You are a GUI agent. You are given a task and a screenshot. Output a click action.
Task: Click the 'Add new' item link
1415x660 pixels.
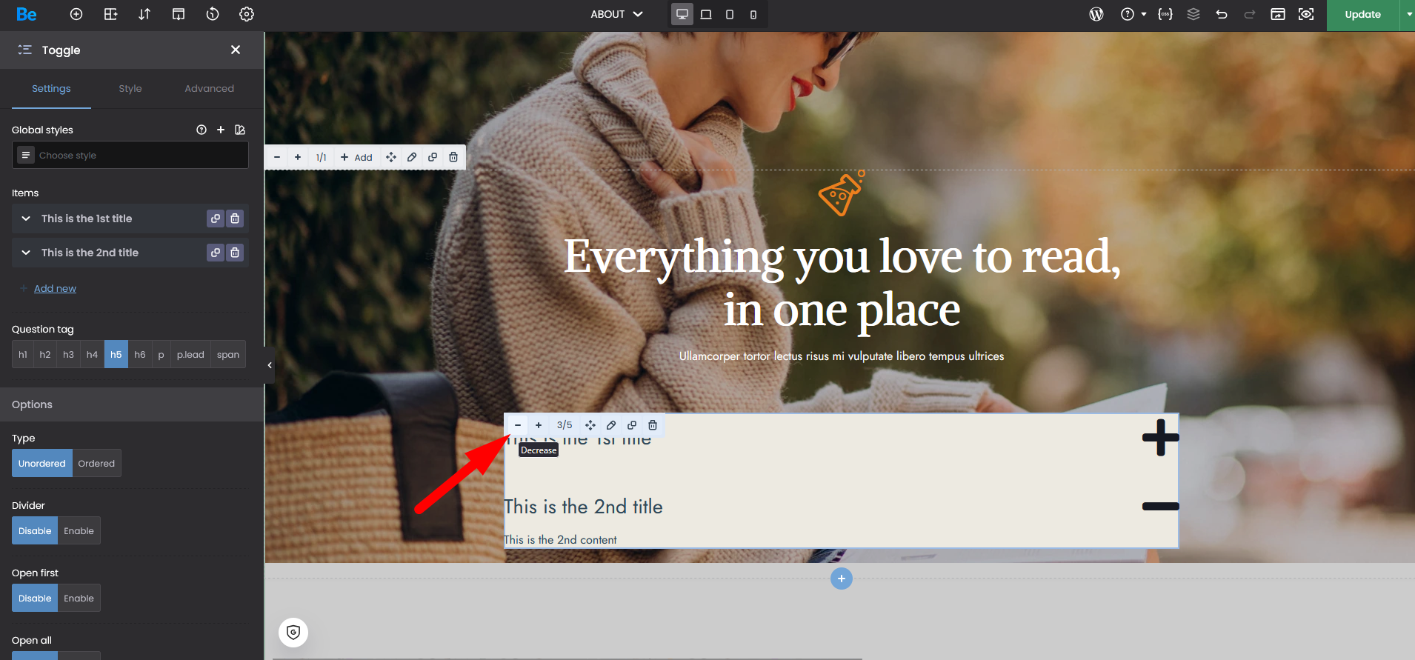point(55,289)
